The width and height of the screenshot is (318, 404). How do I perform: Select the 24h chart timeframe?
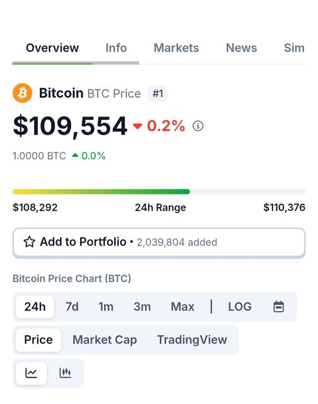click(x=35, y=307)
